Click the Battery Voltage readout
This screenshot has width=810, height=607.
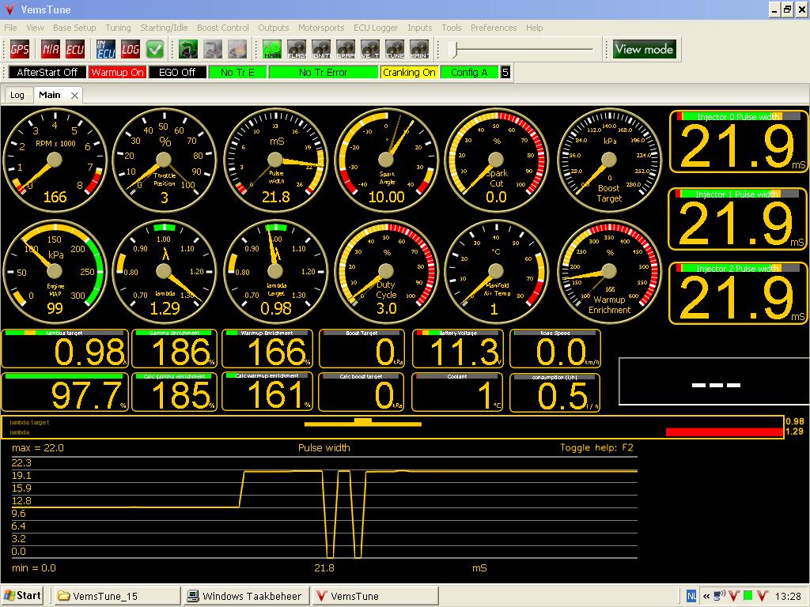[x=456, y=349]
